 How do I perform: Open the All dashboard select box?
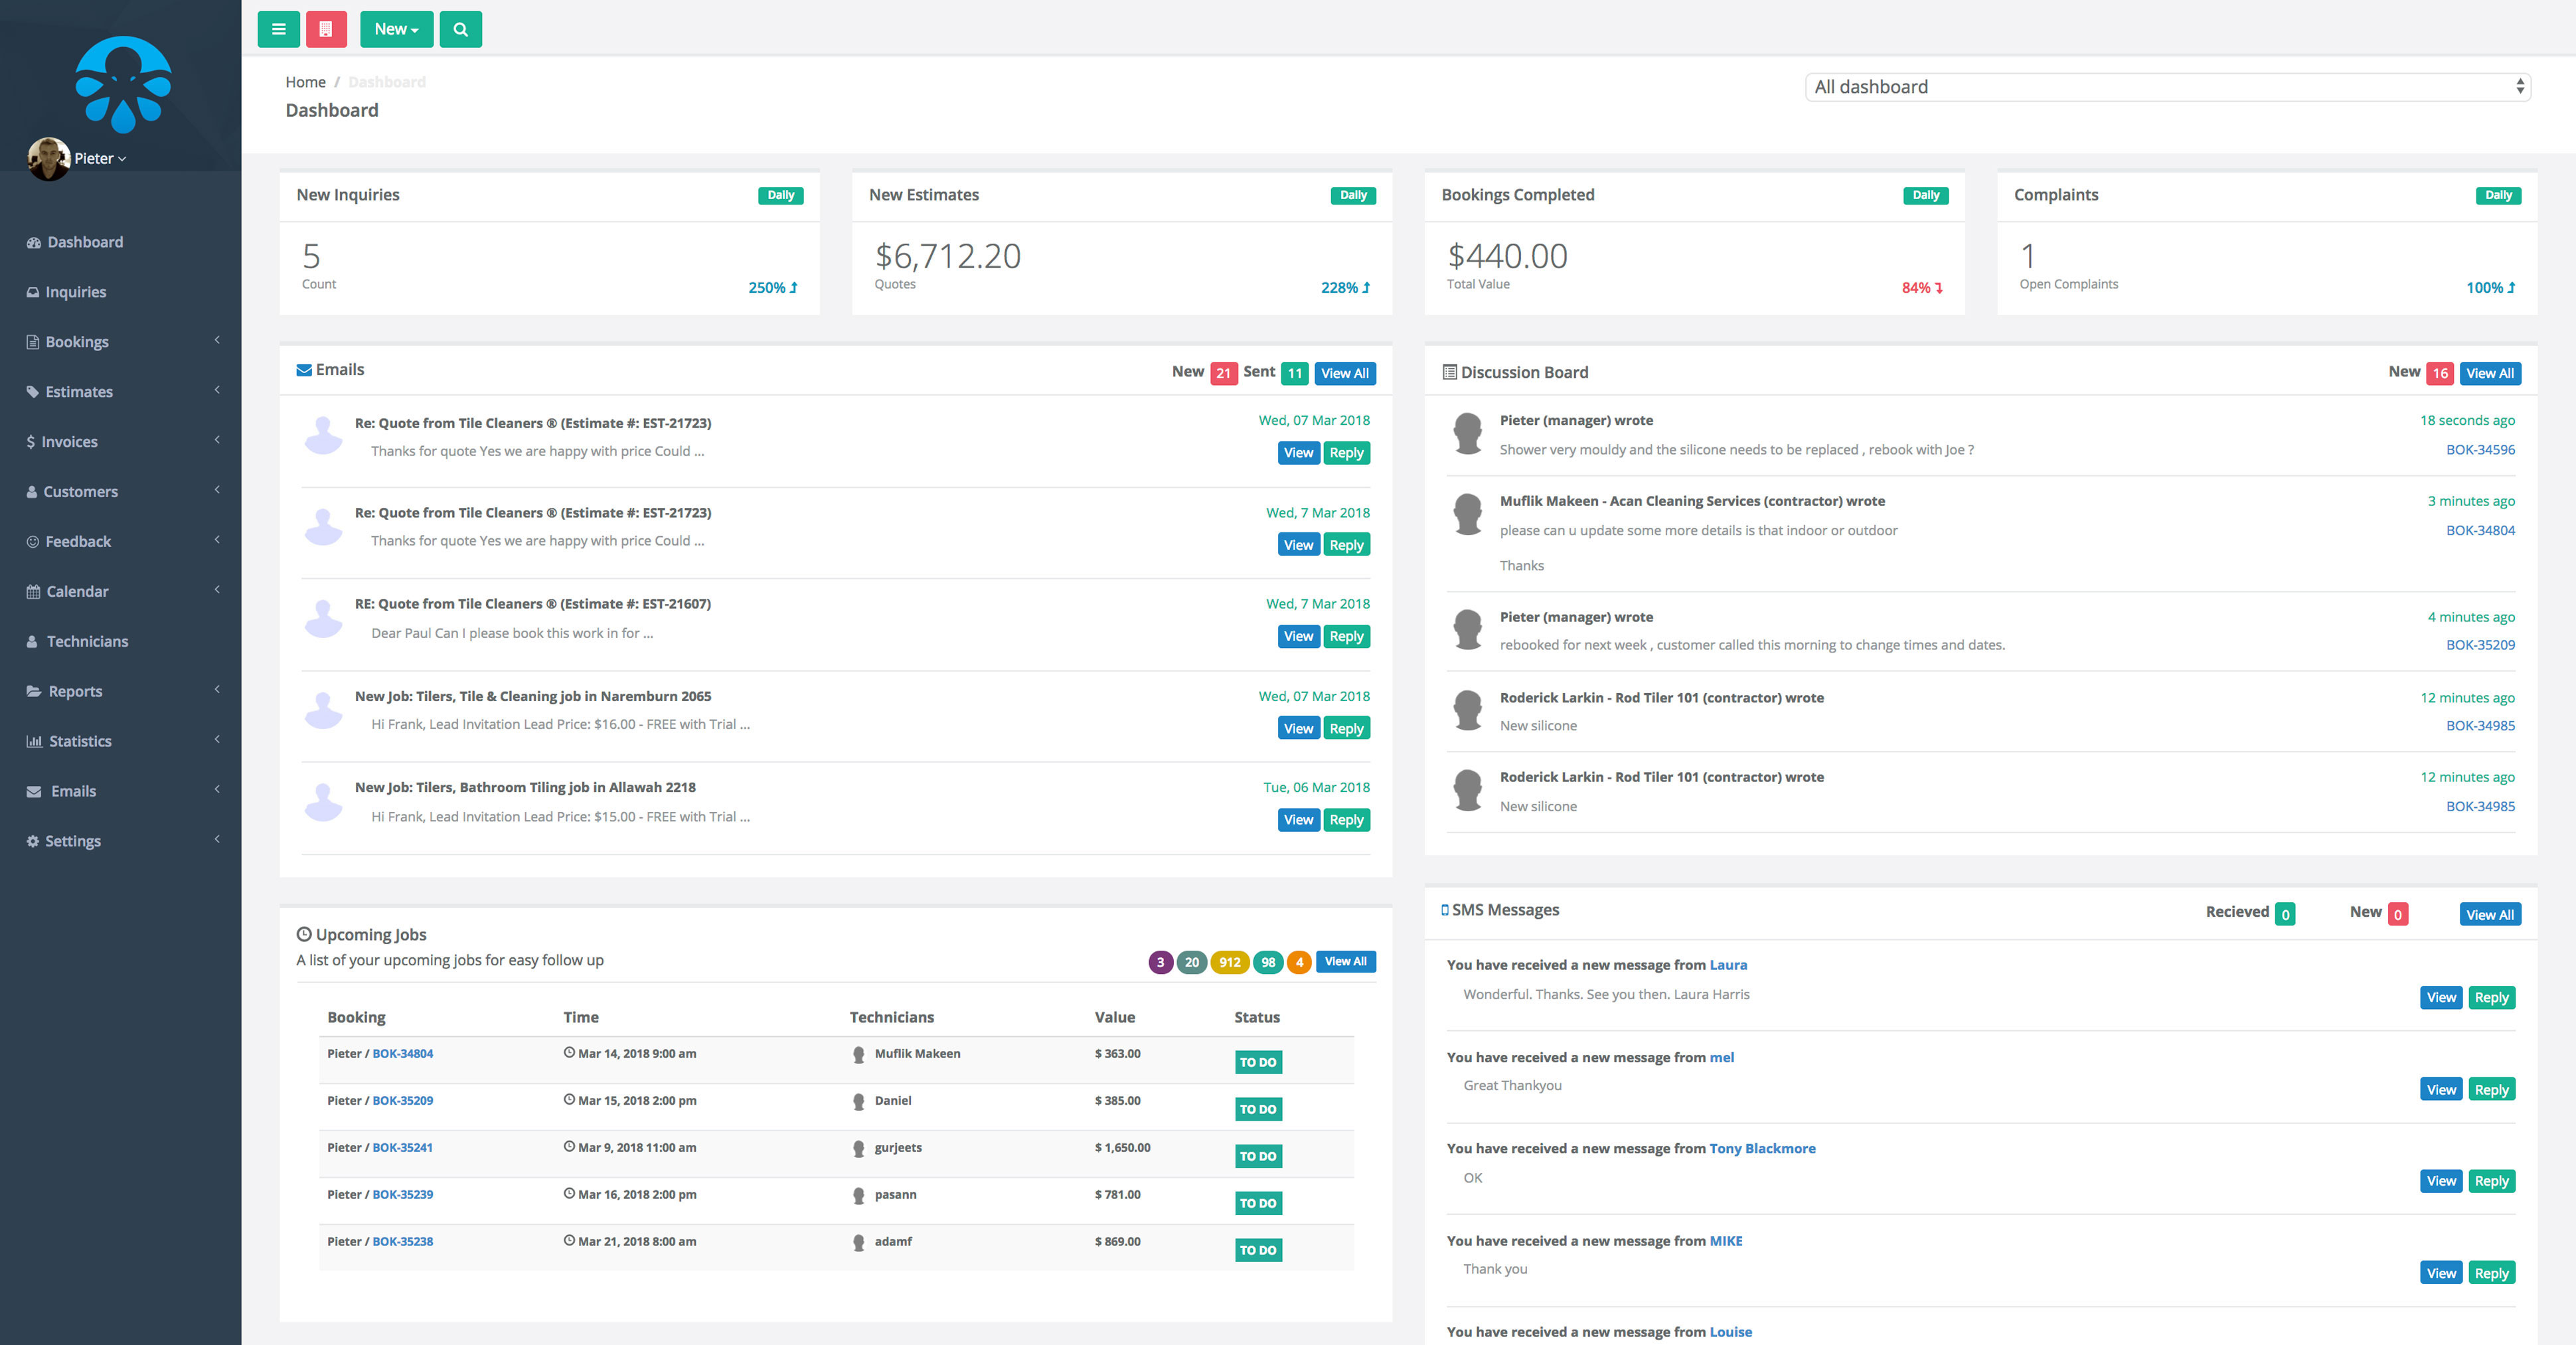[x=2167, y=87]
